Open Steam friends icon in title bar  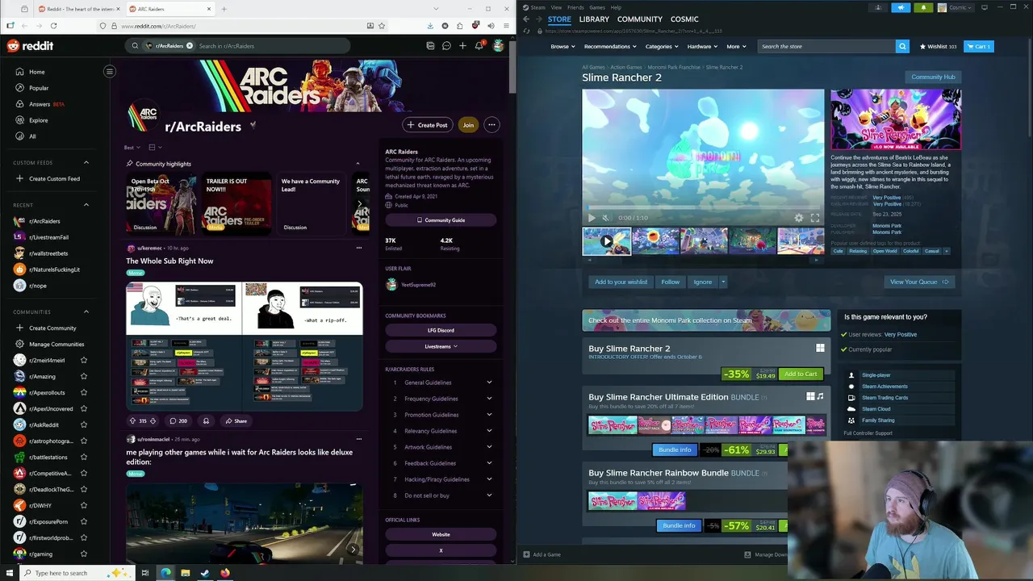[878, 7]
